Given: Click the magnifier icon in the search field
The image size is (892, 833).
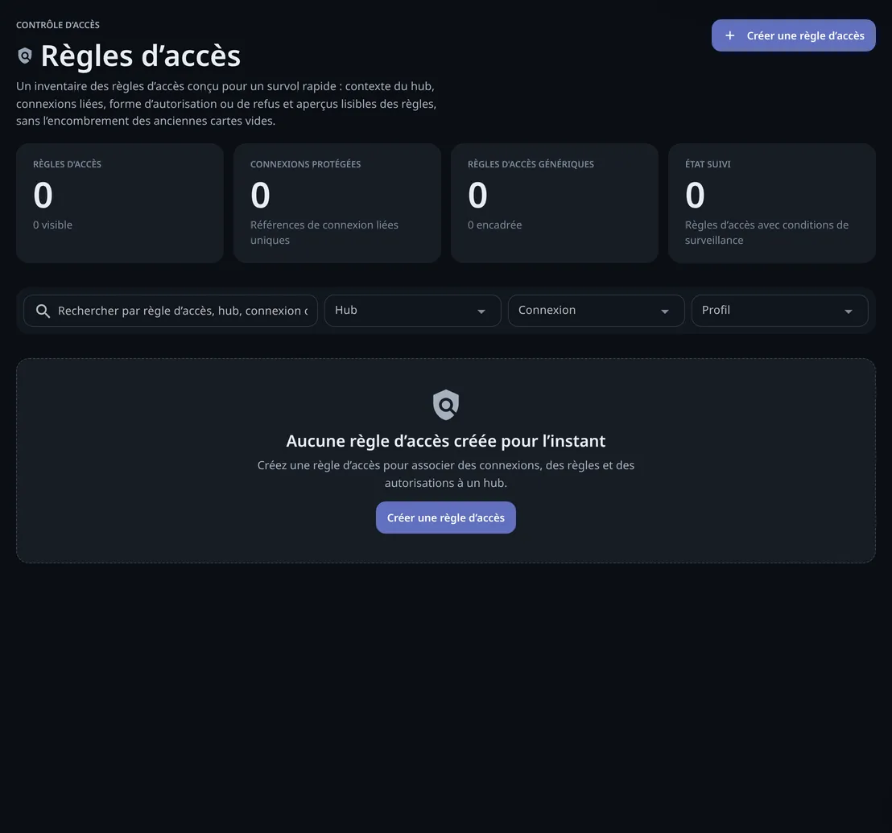Looking at the screenshot, I should [x=43, y=311].
